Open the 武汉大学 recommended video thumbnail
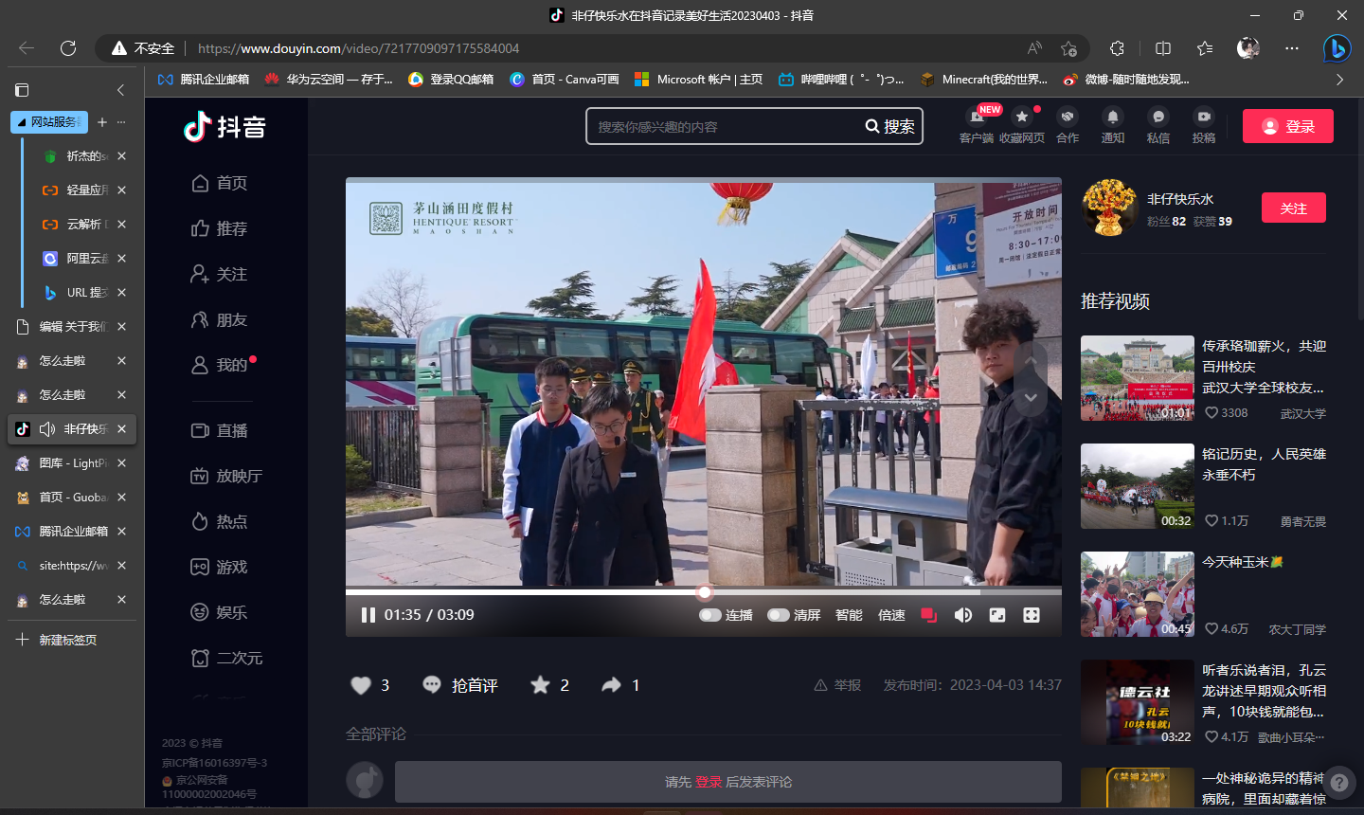1364x815 pixels. pyautogui.click(x=1138, y=378)
